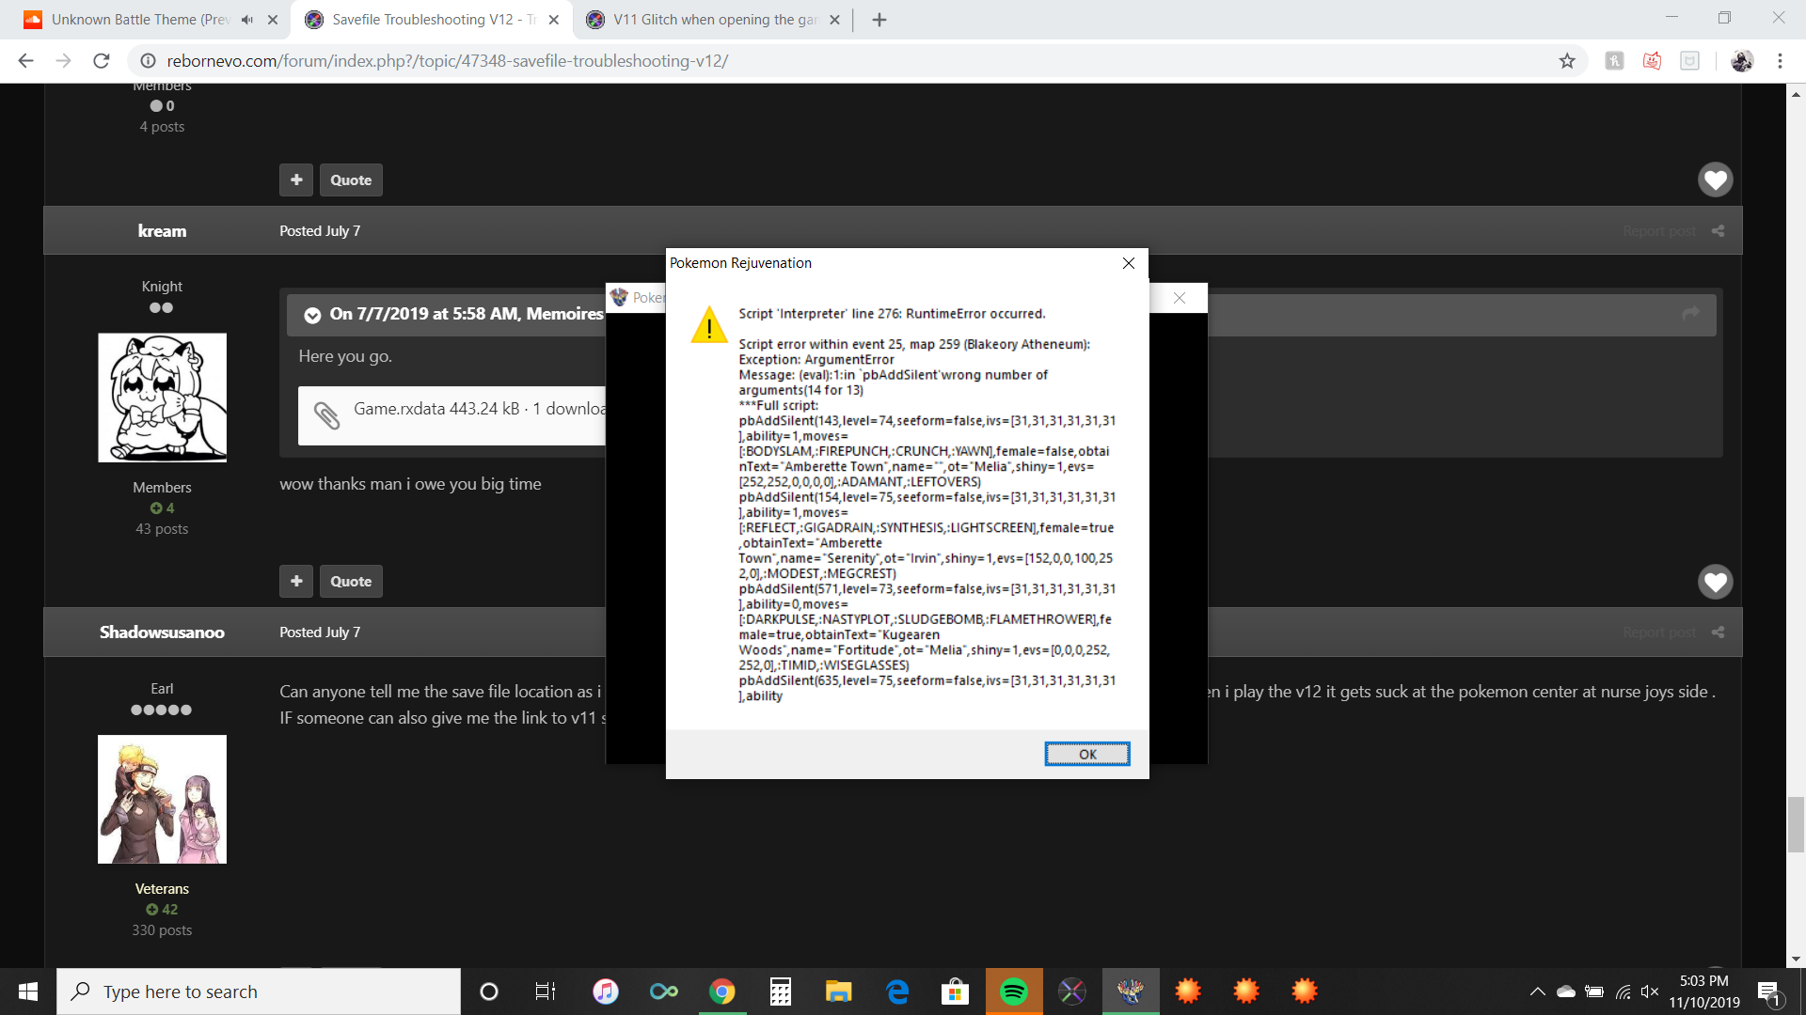This screenshot has width=1806, height=1015.
Task: Open the grey extension icon in toolbar
Action: tap(1689, 61)
